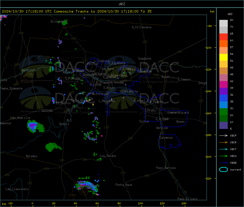The width and height of the screenshot is (244, 207).
Task: Click the 'current' legend label
Action: point(235,169)
